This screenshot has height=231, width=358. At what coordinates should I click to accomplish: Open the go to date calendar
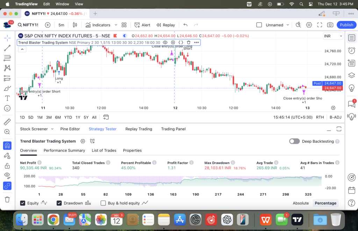tap(106, 117)
